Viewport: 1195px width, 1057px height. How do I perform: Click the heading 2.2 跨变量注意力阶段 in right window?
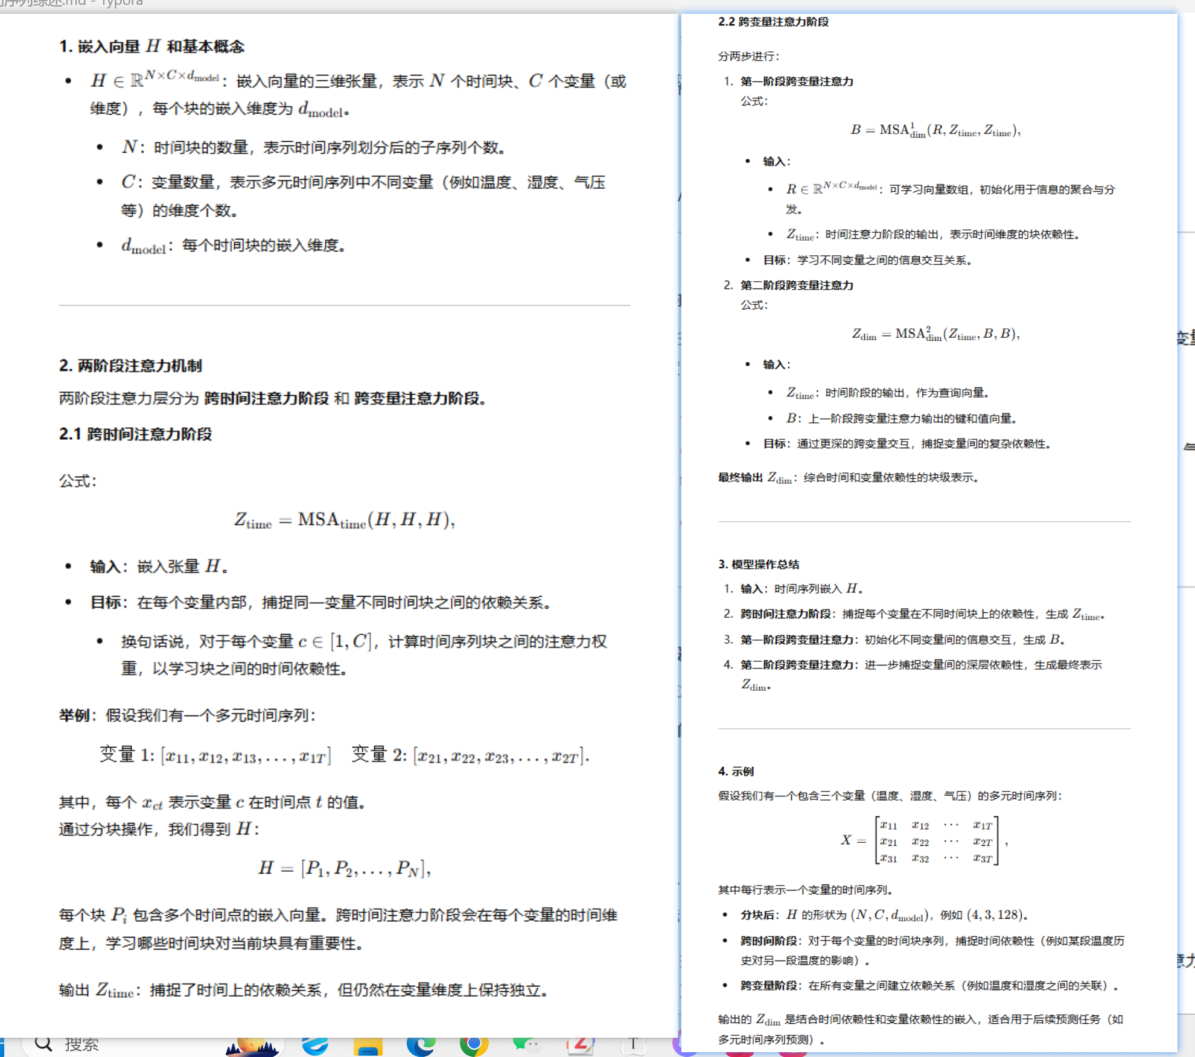[773, 22]
